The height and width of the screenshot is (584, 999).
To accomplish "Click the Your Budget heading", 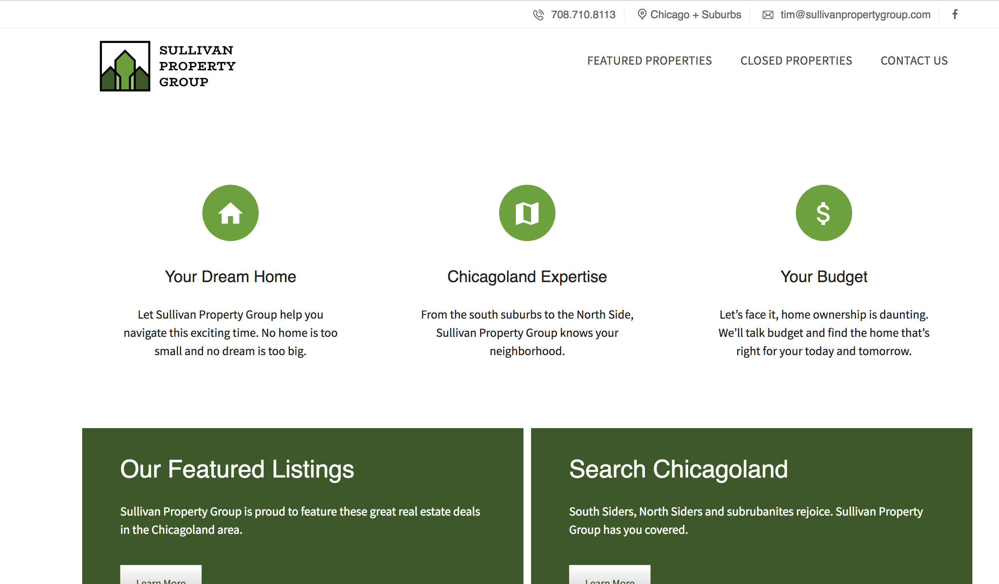I will pos(823,276).
